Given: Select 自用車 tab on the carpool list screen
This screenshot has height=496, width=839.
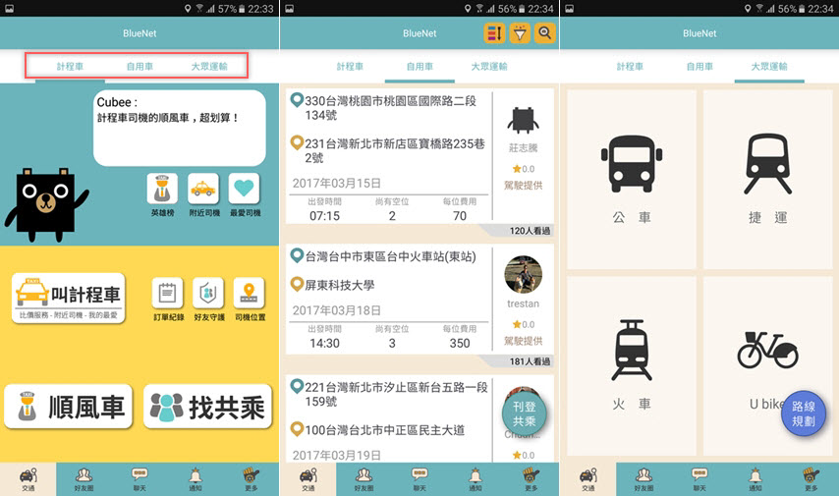Looking at the screenshot, I should [419, 67].
